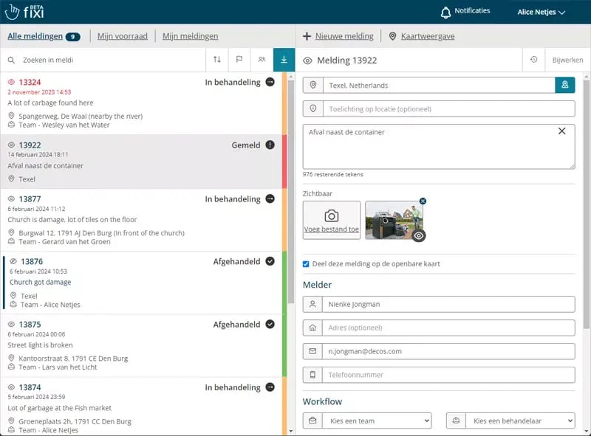The image size is (591, 436).
Task: Click the 'Voeg bestand toe' upload box
Action: [x=332, y=220]
